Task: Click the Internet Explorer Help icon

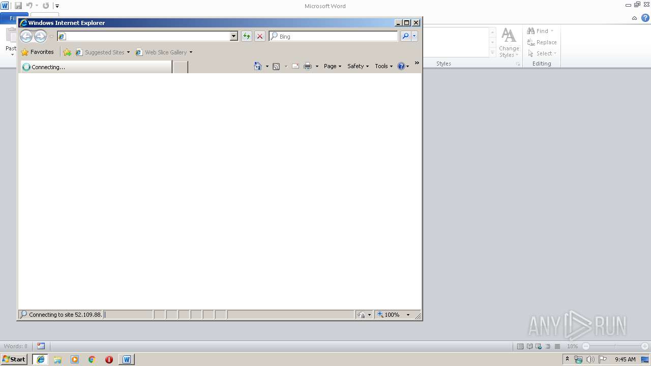Action: [x=401, y=66]
